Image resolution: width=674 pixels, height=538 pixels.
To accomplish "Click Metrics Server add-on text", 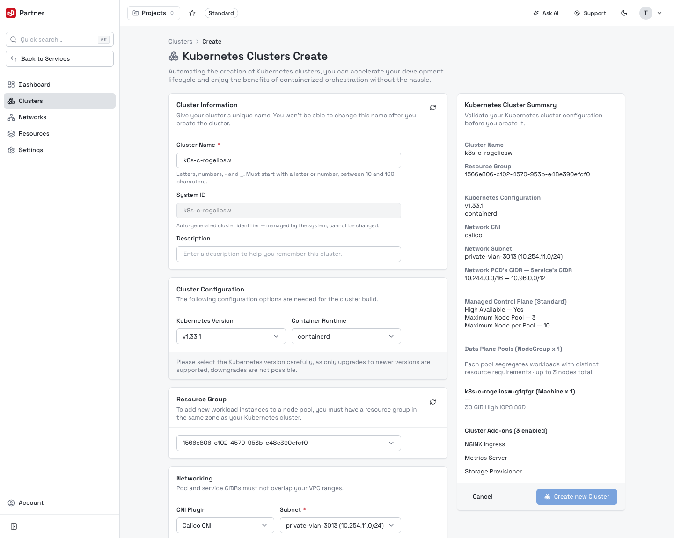I will tap(486, 458).
